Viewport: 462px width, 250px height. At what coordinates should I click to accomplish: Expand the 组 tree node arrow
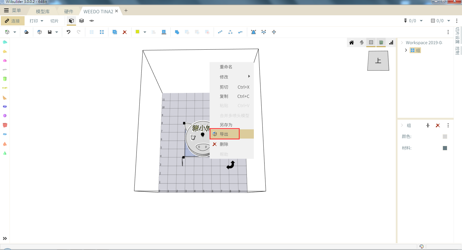pyautogui.click(x=406, y=50)
